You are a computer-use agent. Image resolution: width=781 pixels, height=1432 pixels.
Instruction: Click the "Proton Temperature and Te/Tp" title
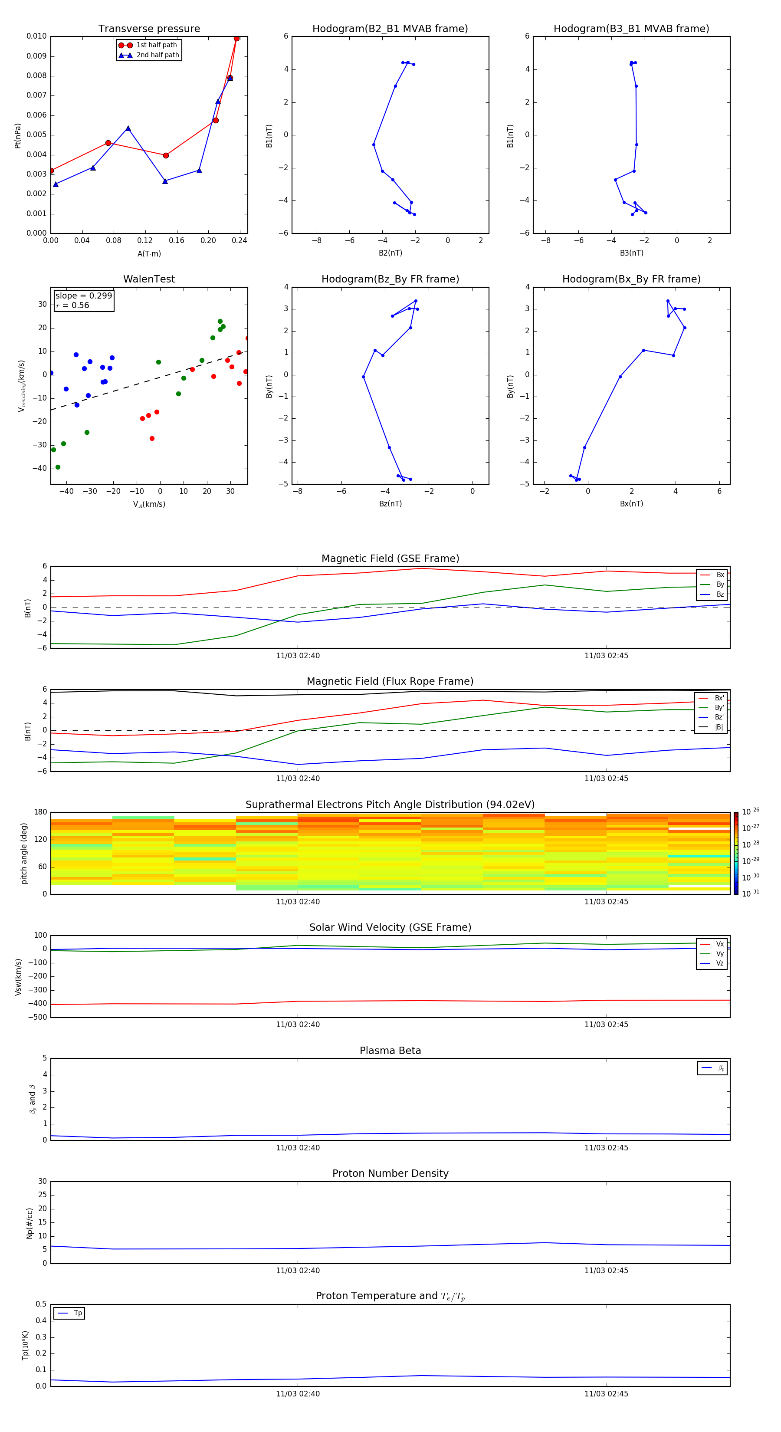390,1296
